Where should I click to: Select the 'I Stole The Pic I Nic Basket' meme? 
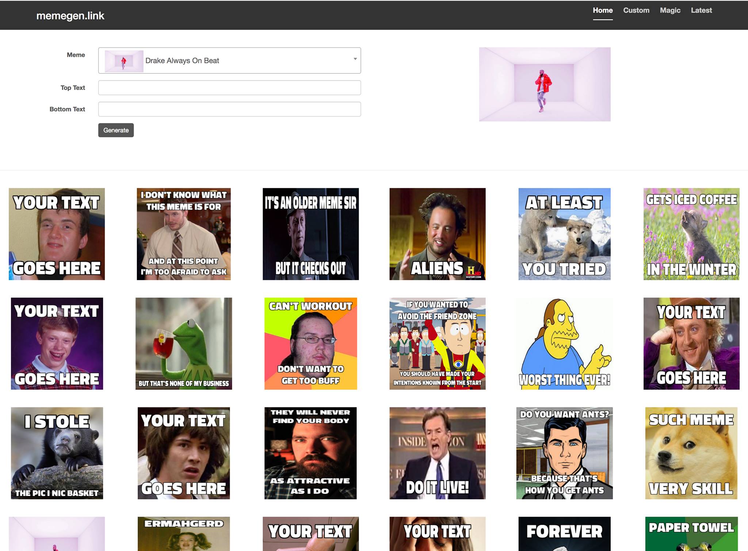coord(57,453)
